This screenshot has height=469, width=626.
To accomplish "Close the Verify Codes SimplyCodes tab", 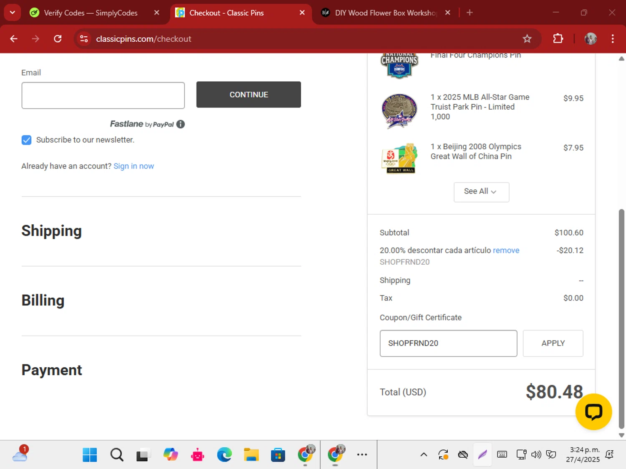I will [156, 13].
